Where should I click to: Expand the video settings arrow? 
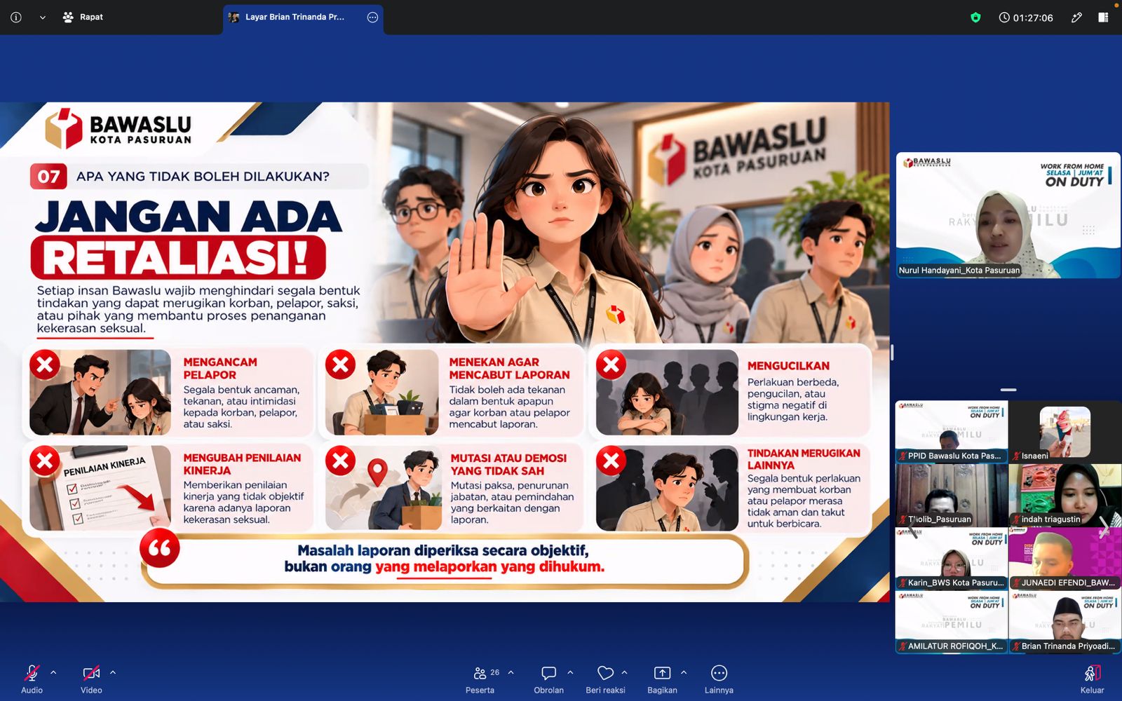[x=113, y=672]
